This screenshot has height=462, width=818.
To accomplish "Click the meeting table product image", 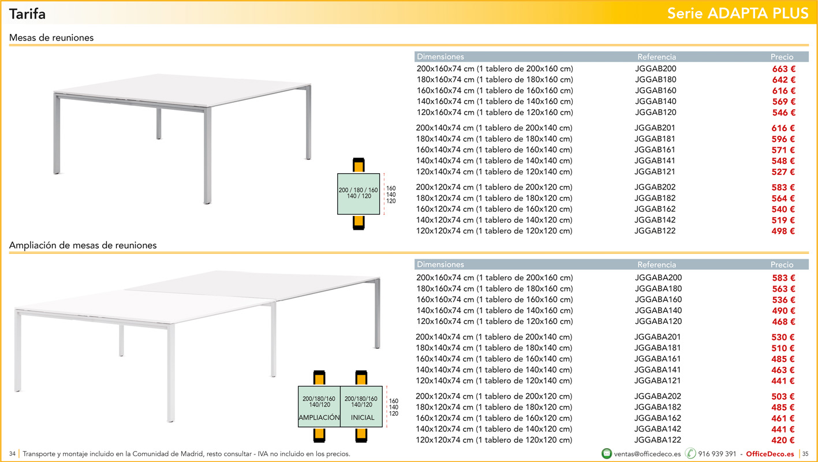I will pos(182,139).
